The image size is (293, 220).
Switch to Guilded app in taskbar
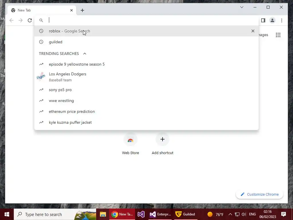[186, 214]
